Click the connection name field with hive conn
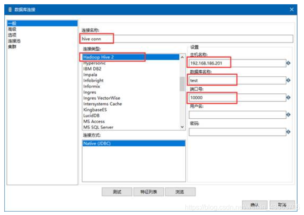The width and height of the screenshot is (304, 215). pyautogui.click(x=187, y=39)
